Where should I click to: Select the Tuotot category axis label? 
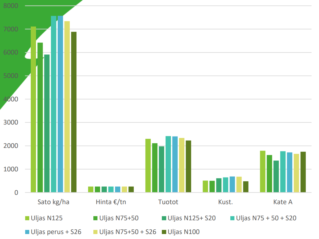[168, 202]
